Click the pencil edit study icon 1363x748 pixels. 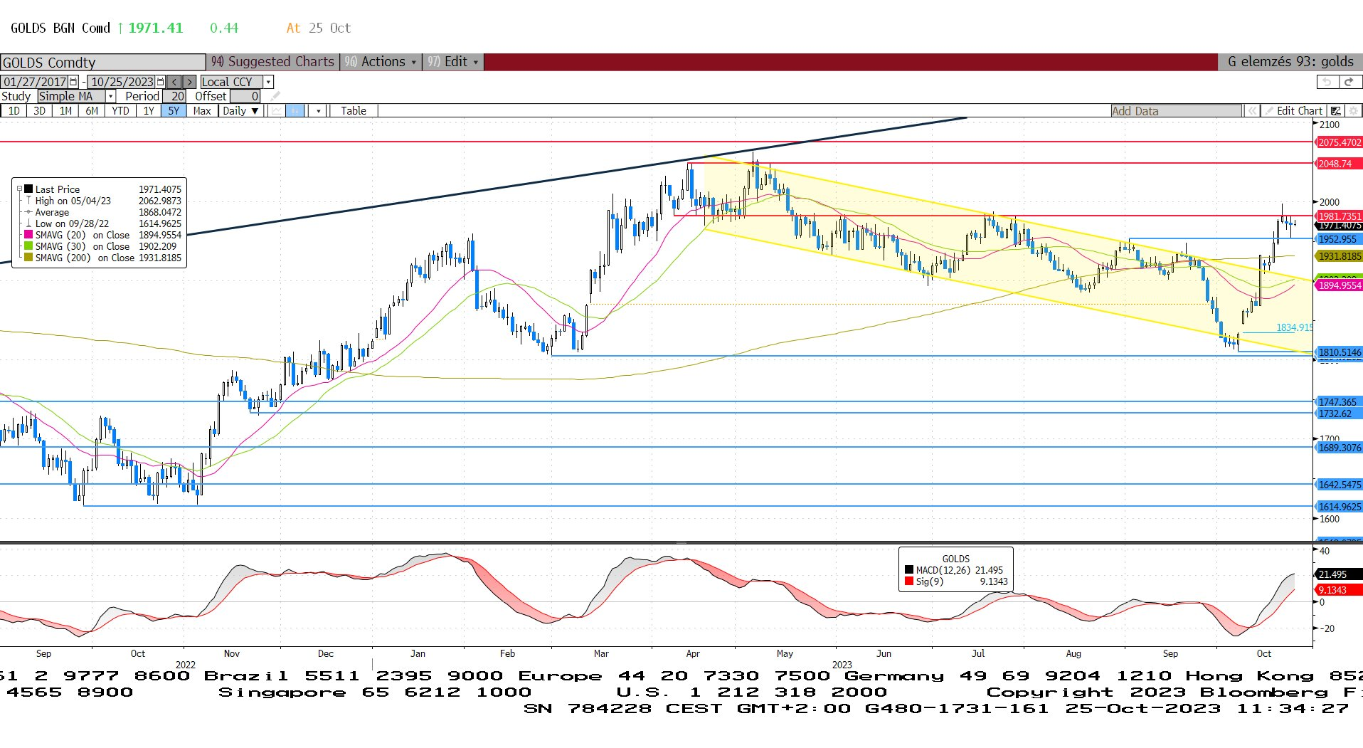tap(275, 96)
